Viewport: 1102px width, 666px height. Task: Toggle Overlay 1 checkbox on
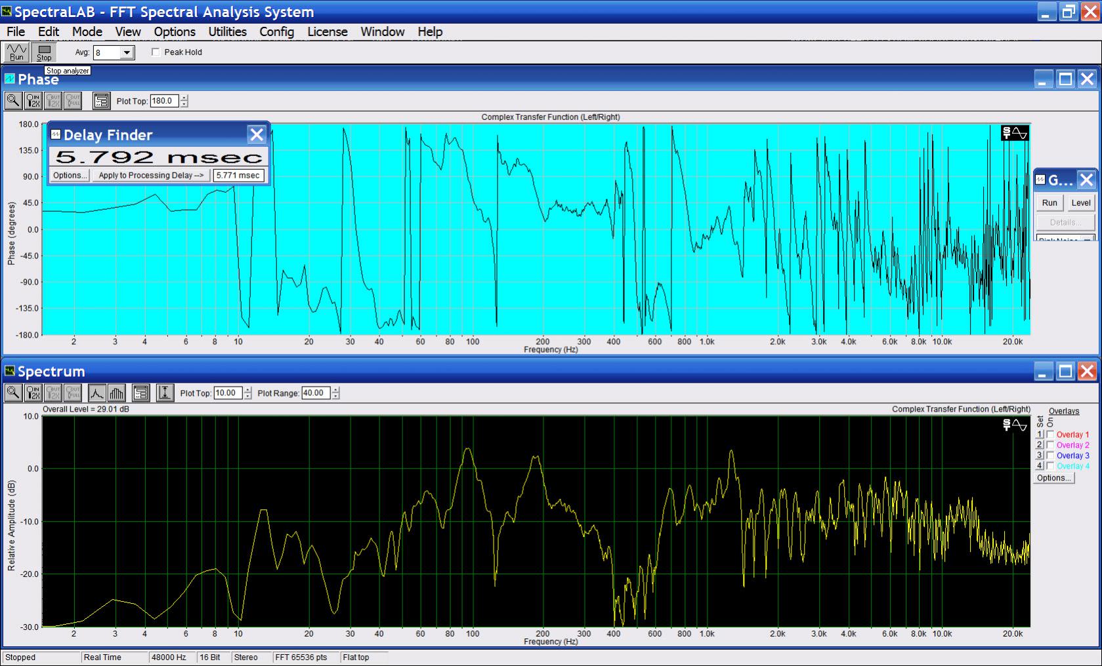click(1050, 435)
